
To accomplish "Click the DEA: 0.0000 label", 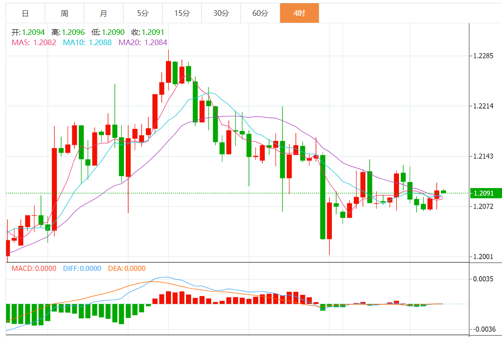I will [127, 268].
